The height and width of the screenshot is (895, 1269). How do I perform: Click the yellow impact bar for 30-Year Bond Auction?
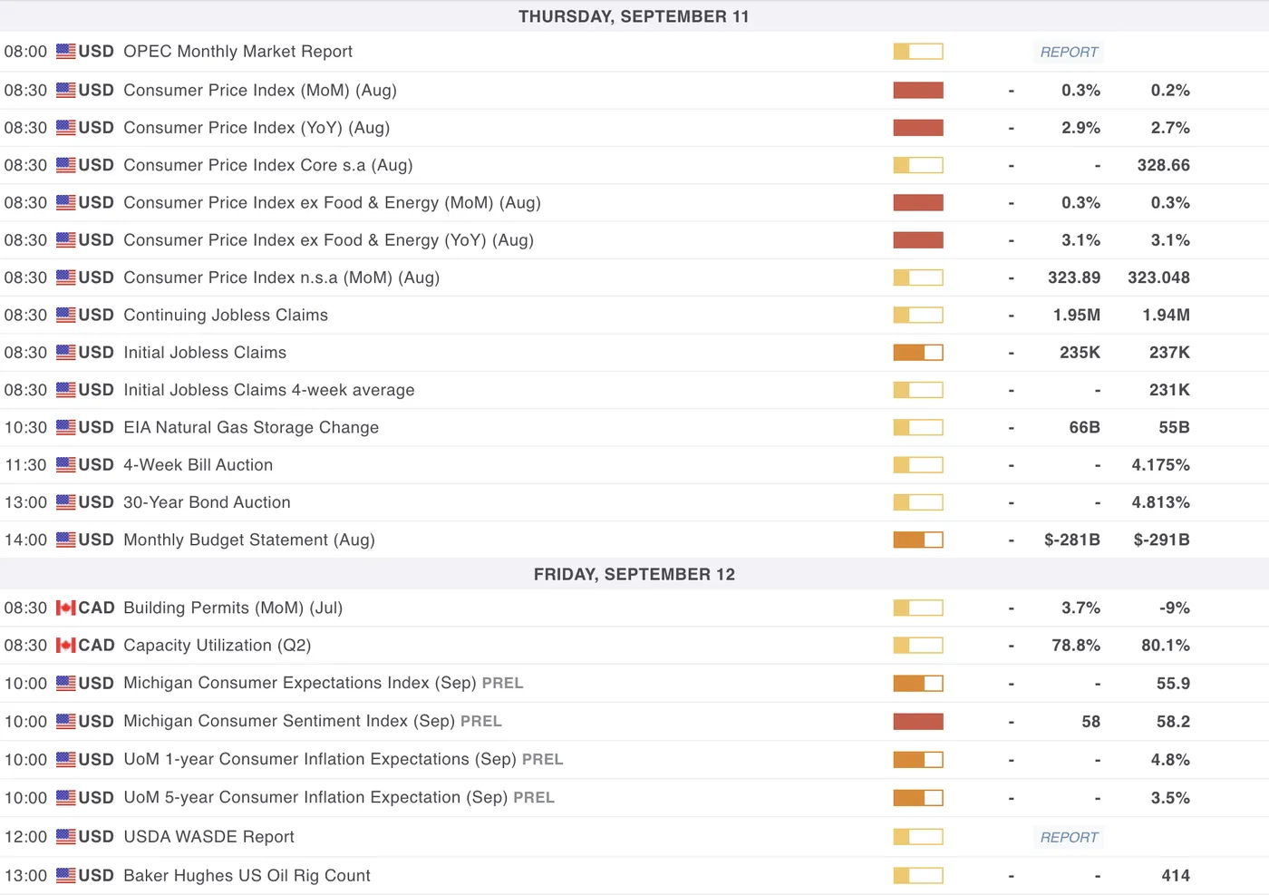click(917, 502)
